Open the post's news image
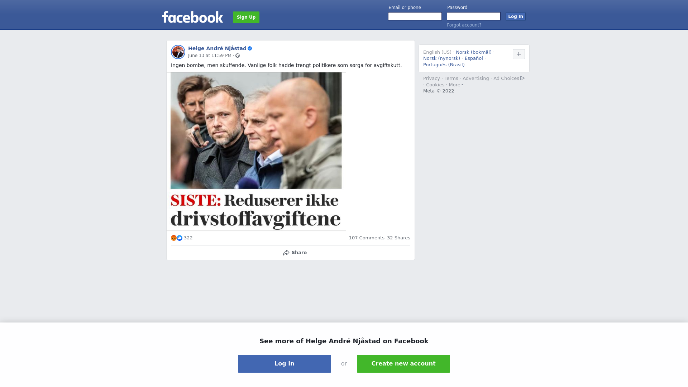This screenshot has height=387, width=688. [x=256, y=152]
